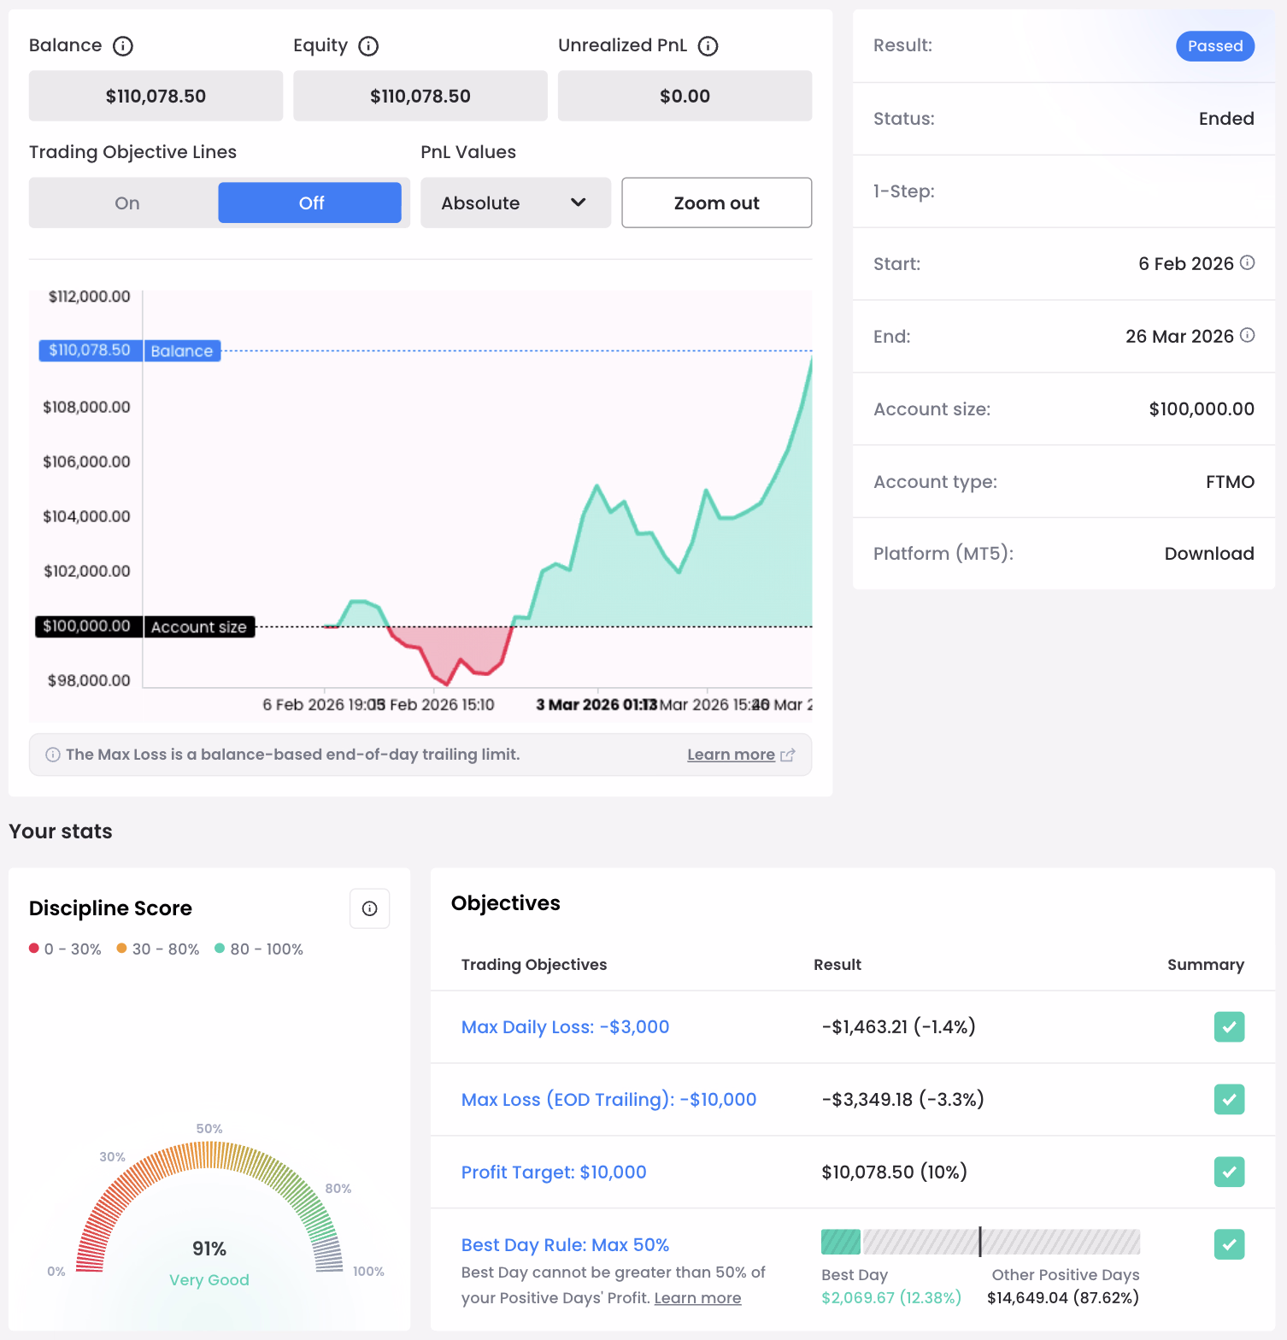Open the Max Loss (EOD Trailing) objective
Screen dimensions: 1287x1340
[608, 1100]
